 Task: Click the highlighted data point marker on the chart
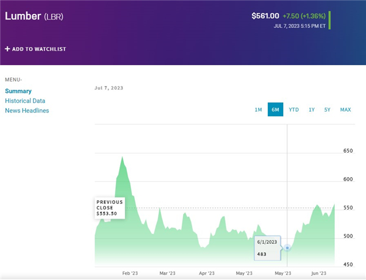point(287,248)
